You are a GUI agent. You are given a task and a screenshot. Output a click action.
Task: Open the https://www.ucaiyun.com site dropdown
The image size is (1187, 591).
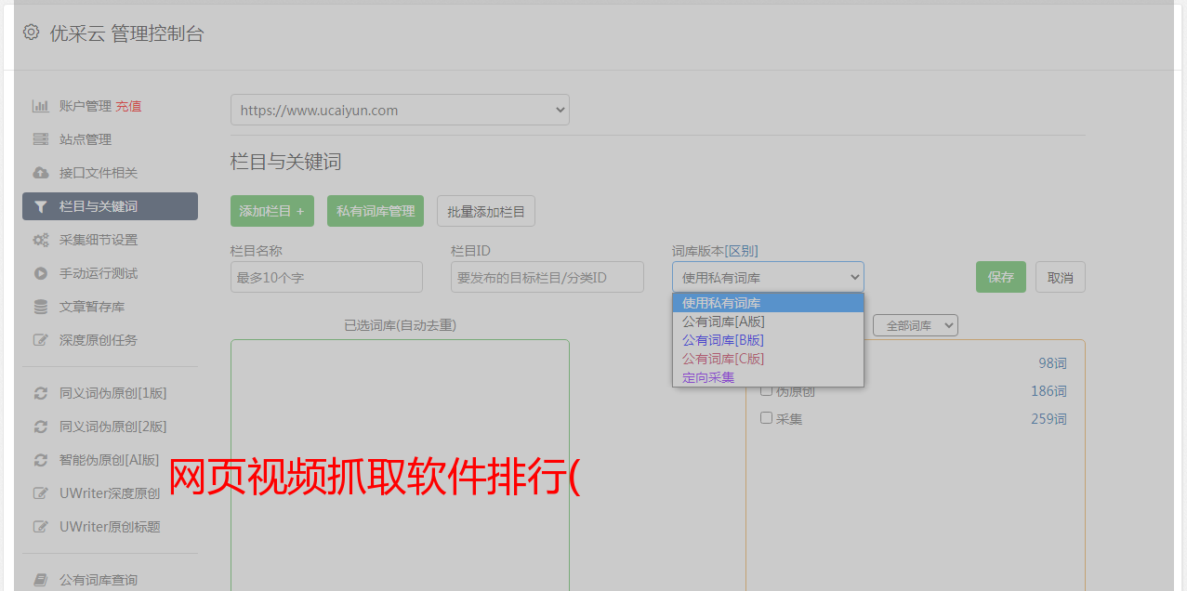coord(400,110)
